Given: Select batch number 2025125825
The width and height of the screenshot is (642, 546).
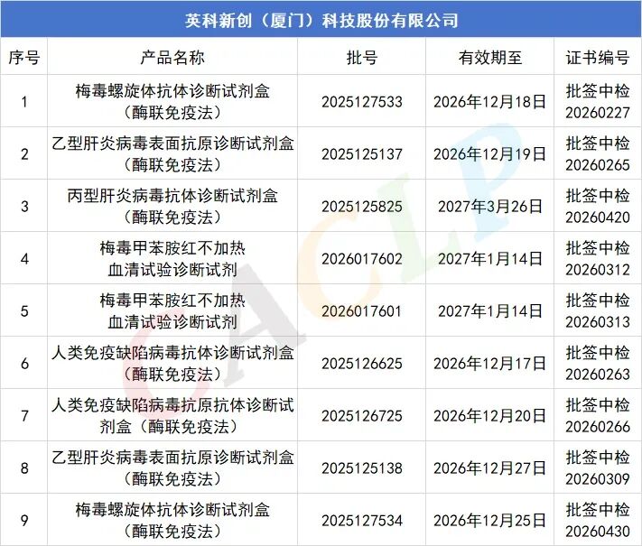Looking at the screenshot, I should pyautogui.click(x=362, y=207).
